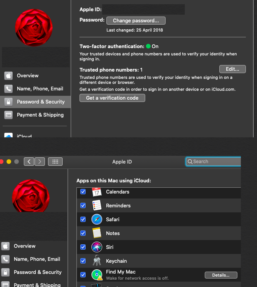Disable Siri iCloud checkbox
Viewport: 257px width, 287px height.
point(83,247)
